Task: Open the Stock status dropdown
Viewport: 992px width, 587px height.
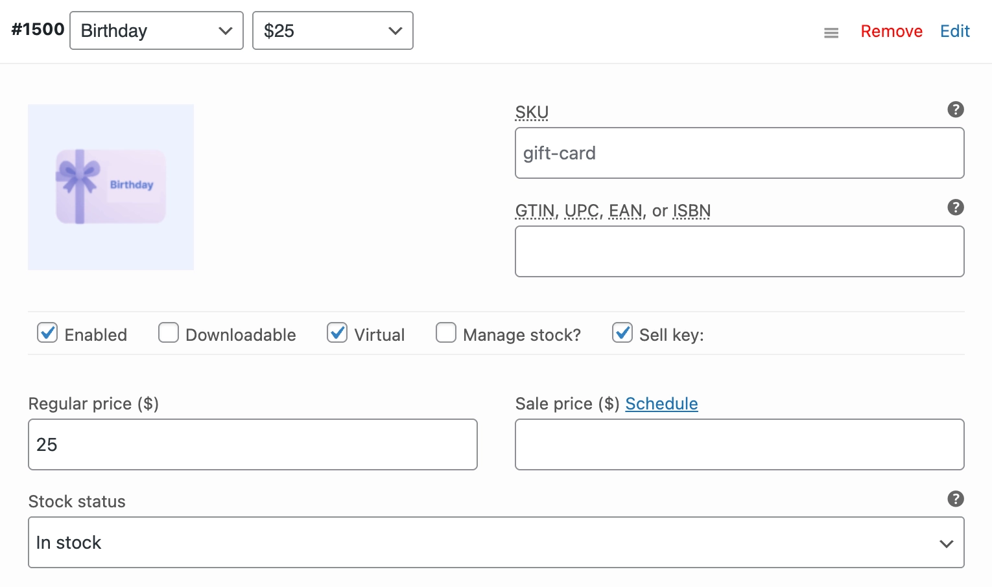Action: (x=495, y=542)
